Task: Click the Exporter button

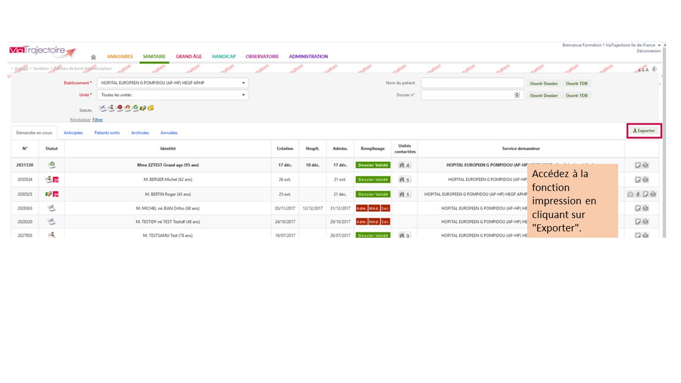Action: tap(644, 131)
